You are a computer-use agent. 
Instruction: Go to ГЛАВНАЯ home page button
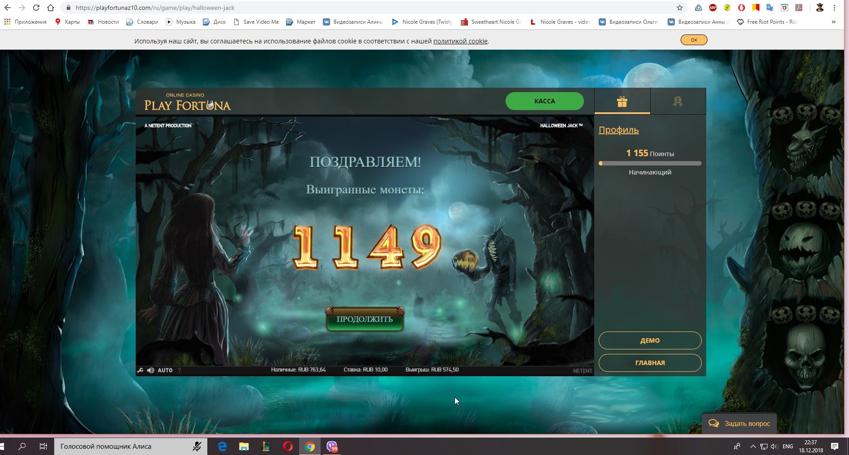(x=650, y=363)
